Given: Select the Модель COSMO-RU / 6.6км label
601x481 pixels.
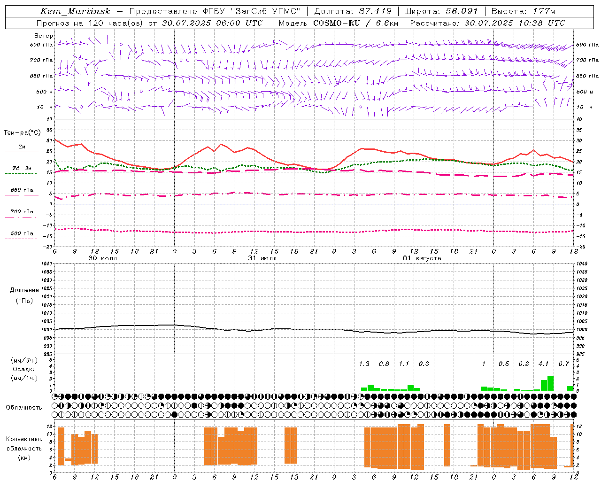Looking at the screenshot, I should (x=338, y=23).
